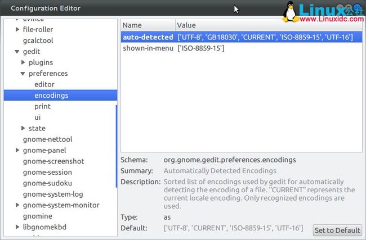Click the plugins label in tree
The height and width of the screenshot is (240, 366).
41,62
